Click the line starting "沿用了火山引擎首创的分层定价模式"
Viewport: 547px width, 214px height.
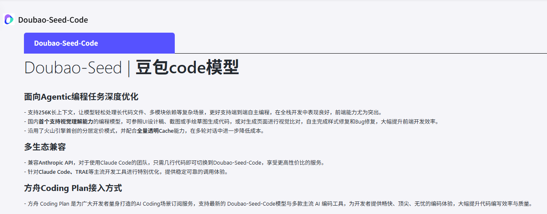[x=144, y=131]
